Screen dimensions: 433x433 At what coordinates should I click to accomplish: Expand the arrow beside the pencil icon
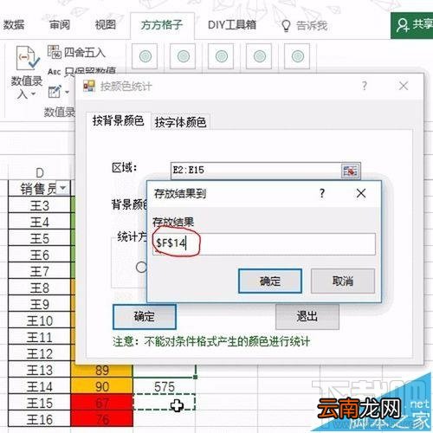(67, 93)
